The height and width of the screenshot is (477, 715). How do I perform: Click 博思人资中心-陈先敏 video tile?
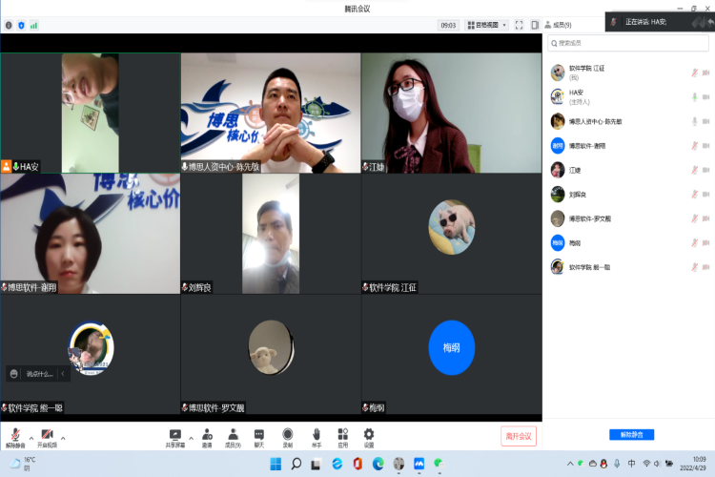coord(271,113)
